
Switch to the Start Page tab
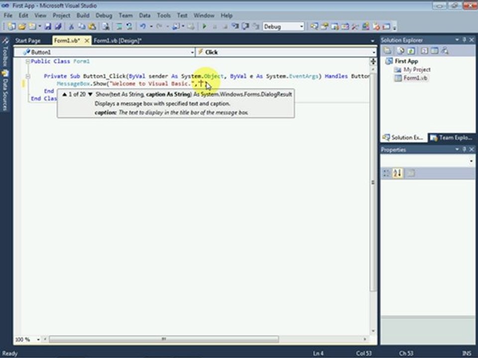pos(28,40)
